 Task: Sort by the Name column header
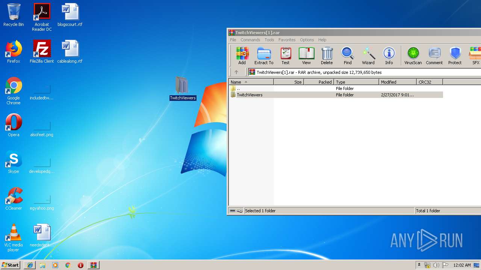[x=251, y=82]
